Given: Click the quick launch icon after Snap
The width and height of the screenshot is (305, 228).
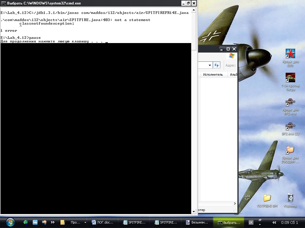Looking at the screenshot, I should coord(44,222).
